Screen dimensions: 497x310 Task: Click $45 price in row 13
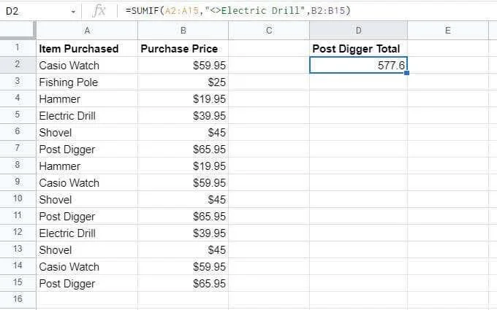[183, 249]
